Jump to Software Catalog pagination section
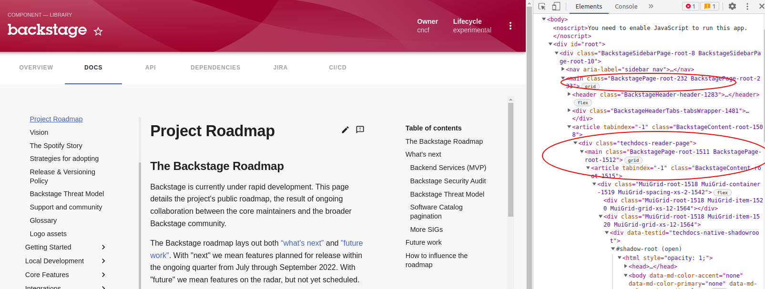This screenshot has height=289, width=765. tap(437, 211)
